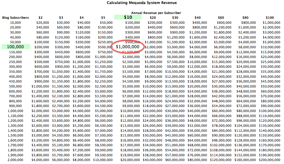Select $2,000,000 in the 500,000 row, $4 column
Image resolution: width=284 pixels, height=164 pixels.
81,86
